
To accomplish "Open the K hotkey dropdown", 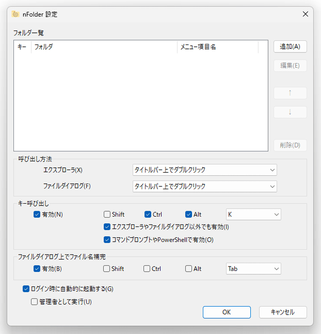I will pyautogui.click(x=254, y=214).
